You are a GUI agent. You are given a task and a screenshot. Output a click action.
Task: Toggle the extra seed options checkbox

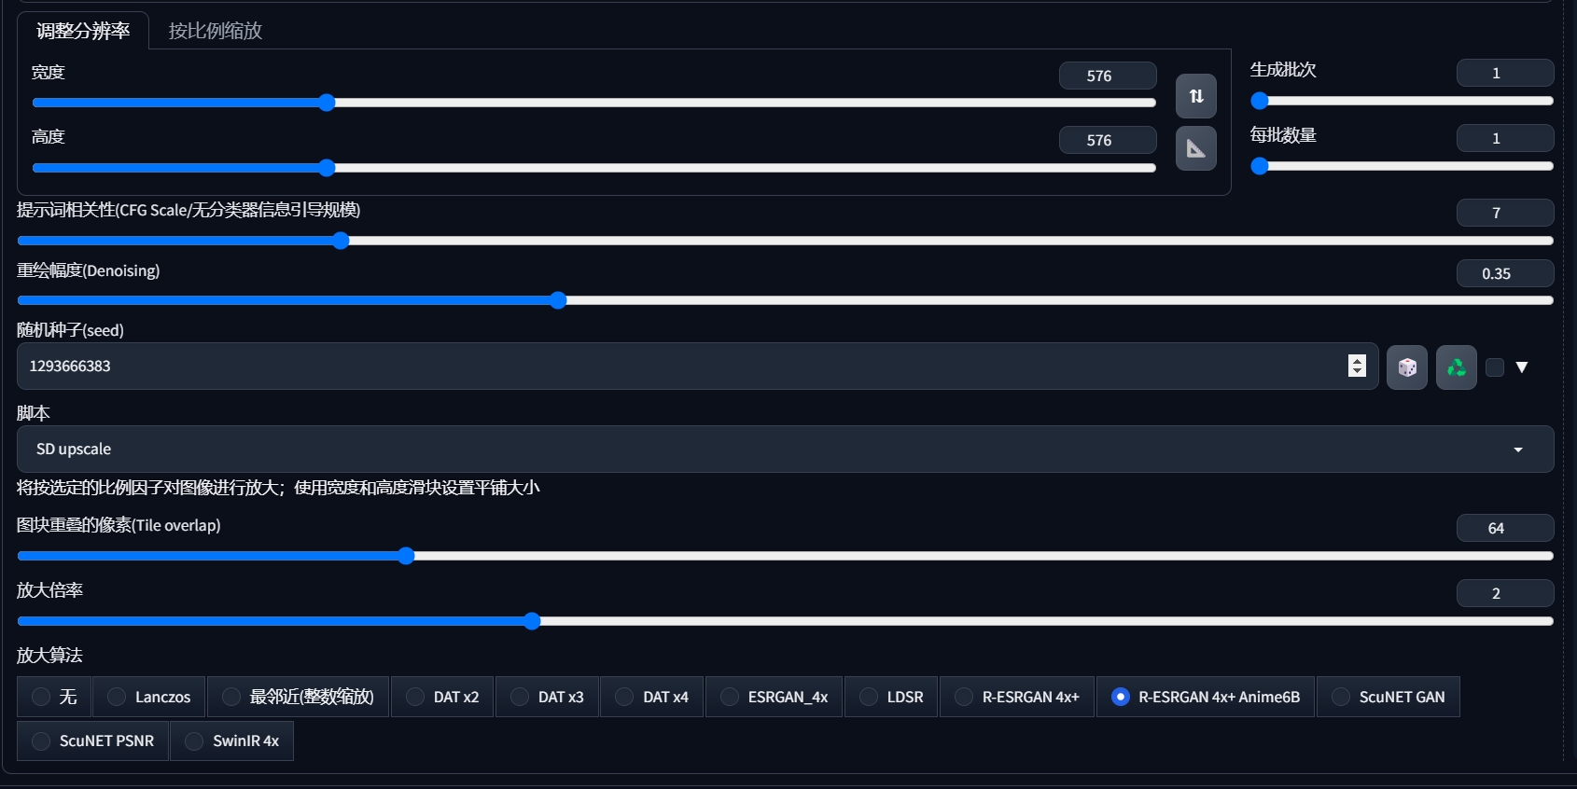(1495, 367)
